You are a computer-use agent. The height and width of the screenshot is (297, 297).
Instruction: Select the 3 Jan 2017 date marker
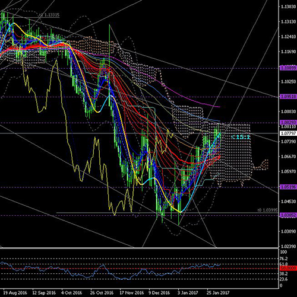[x=188, y=293]
